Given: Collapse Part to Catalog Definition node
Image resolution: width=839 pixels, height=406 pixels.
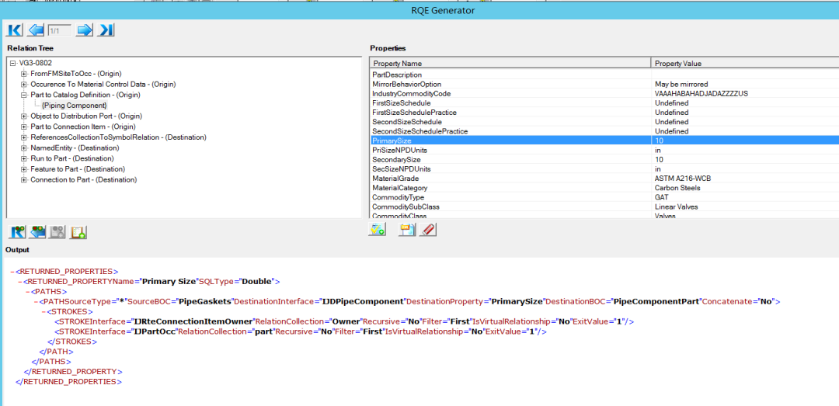Looking at the screenshot, I should pos(23,95).
